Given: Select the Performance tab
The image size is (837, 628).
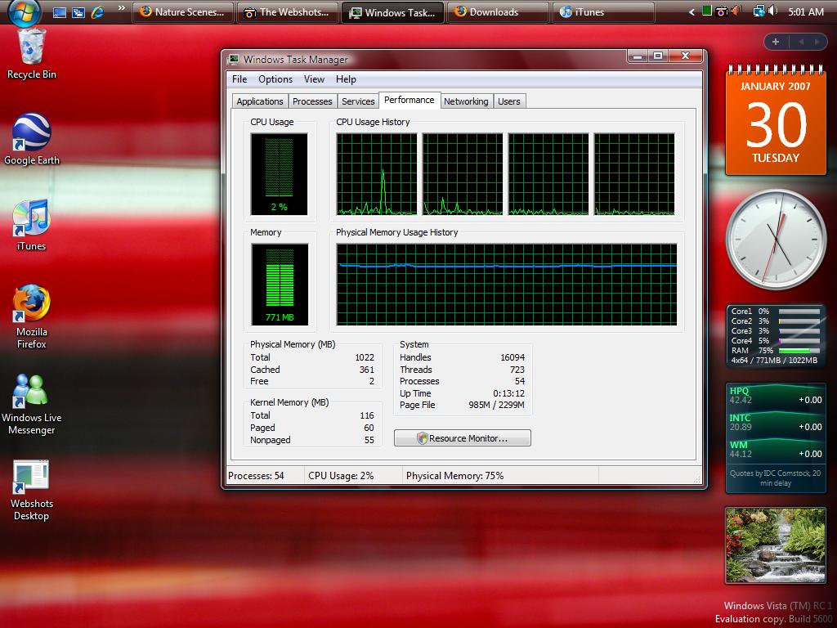Looking at the screenshot, I should tap(410, 101).
